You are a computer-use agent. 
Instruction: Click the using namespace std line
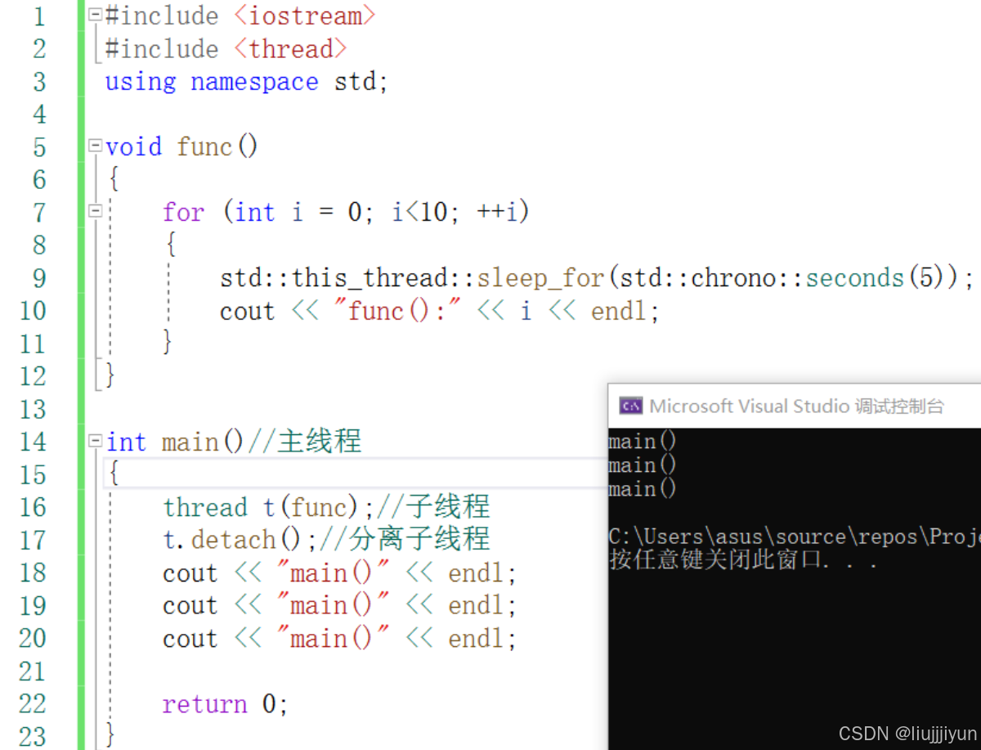[245, 81]
